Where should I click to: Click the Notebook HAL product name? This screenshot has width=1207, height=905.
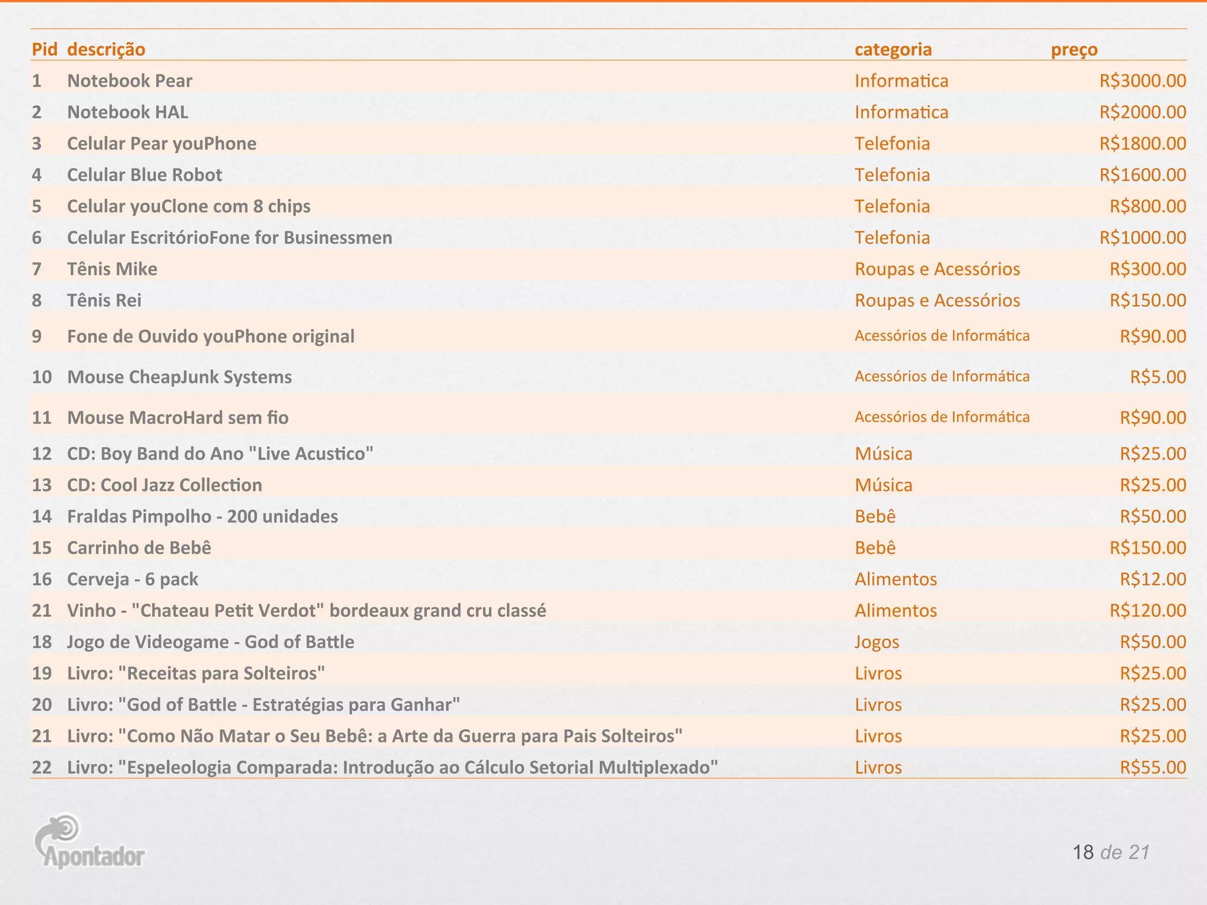(128, 112)
